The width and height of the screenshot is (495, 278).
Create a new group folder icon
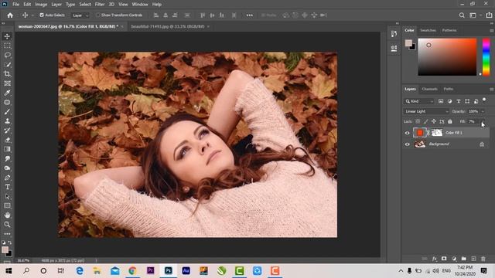(x=463, y=259)
